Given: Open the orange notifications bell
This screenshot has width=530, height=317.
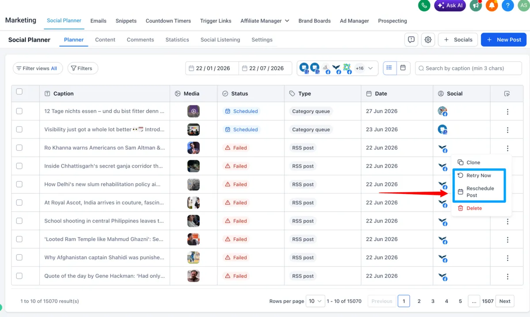Looking at the screenshot, I should point(492,5).
